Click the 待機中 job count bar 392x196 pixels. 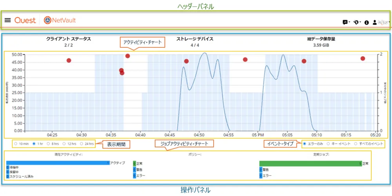click(8, 167)
